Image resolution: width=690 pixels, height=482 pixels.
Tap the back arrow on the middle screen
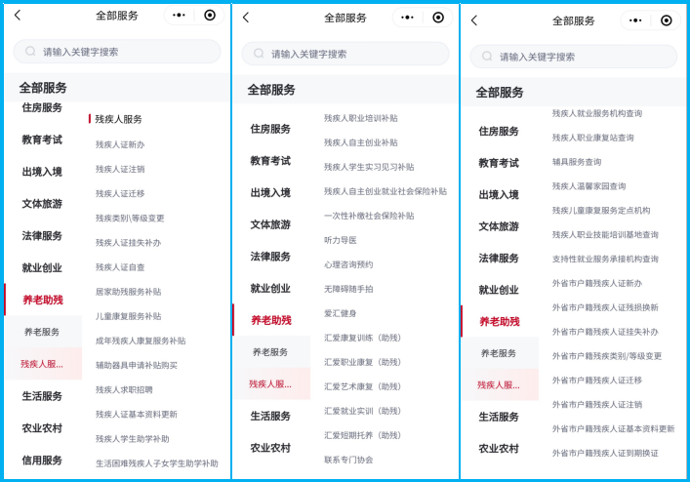click(x=246, y=18)
